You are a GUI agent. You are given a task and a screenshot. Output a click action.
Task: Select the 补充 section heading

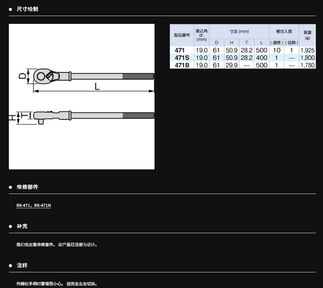tap(22, 226)
